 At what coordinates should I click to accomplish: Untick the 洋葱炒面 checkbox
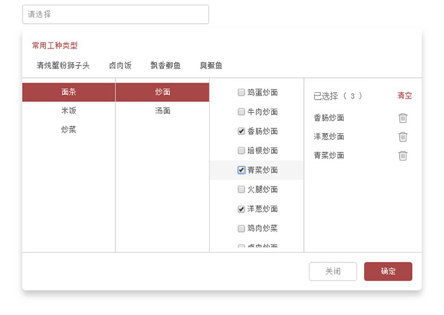241,209
